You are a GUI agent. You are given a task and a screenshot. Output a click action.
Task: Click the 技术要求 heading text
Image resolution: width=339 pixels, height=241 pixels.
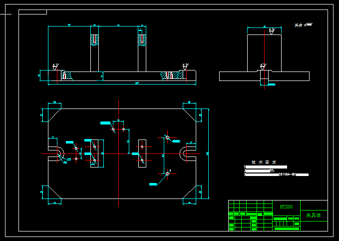tap(264, 162)
